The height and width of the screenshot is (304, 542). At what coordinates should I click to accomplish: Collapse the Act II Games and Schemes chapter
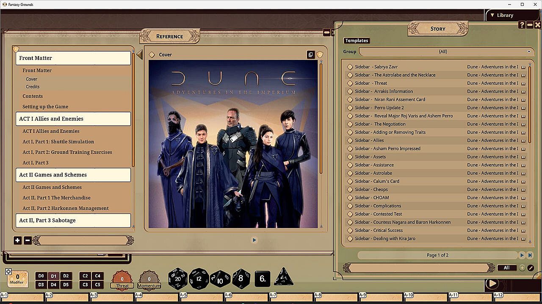point(73,175)
